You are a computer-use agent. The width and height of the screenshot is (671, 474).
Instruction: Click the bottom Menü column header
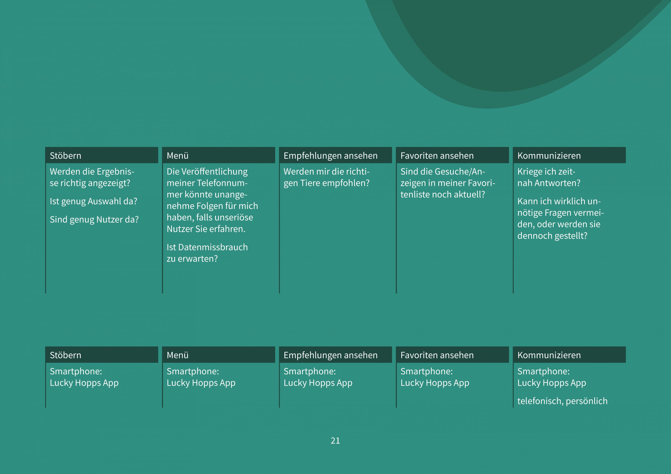pos(218,355)
